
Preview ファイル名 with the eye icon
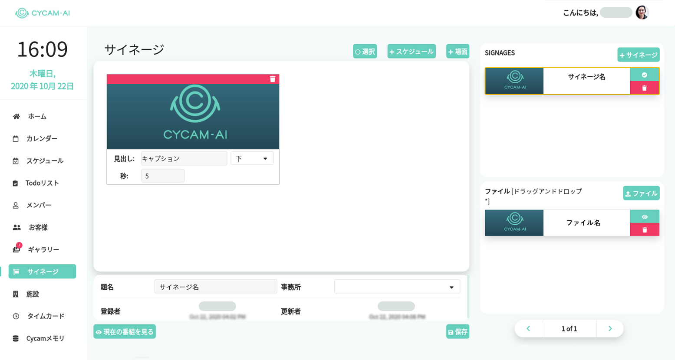pos(645,216)
